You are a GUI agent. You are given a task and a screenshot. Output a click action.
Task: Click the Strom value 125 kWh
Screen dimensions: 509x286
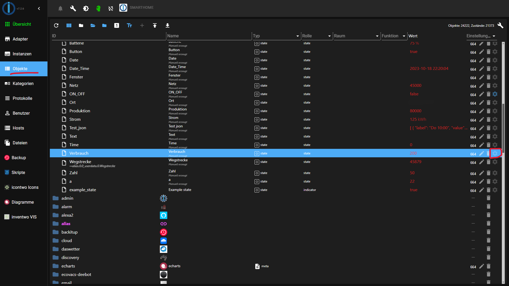pyautogui.click(x=418, y=119)
